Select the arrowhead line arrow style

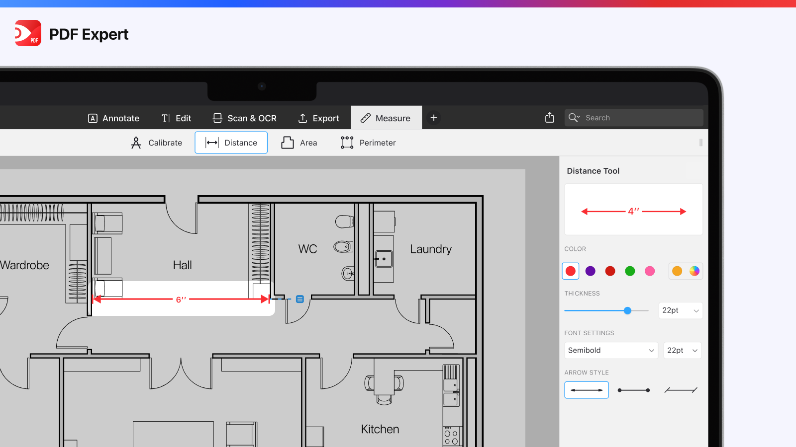pos(587,390)
